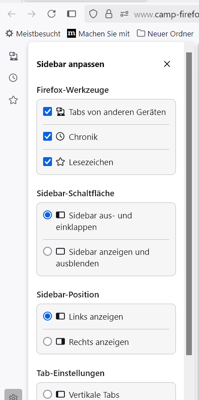
Task: Open synced tabs icon in sidebar strip
Action: coord(13,56)
